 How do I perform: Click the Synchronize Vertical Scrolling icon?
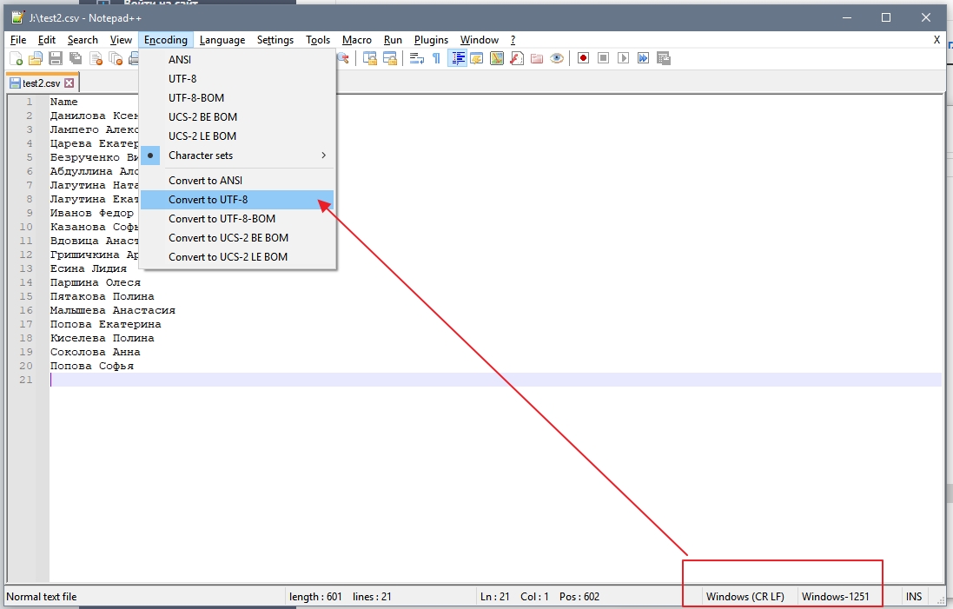click(369, 58)
